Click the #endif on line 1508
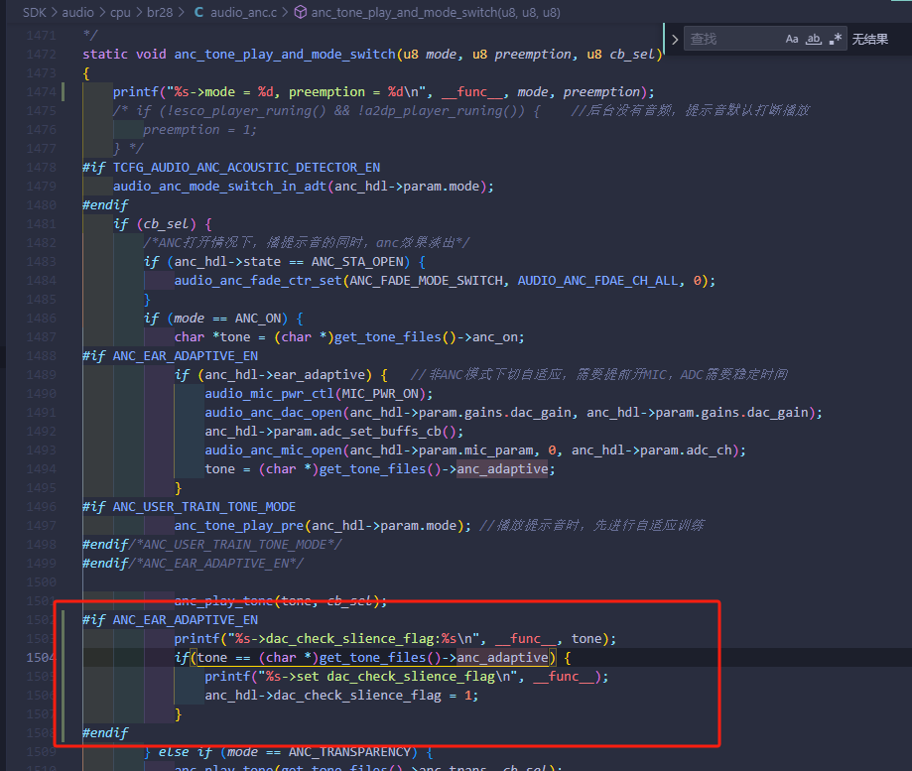The width and height of the screenshot is (912, 771). (105, 733)
